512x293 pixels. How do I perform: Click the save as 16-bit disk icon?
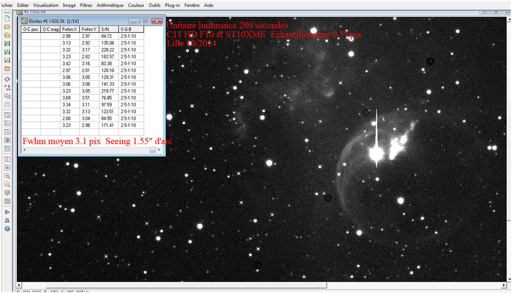(x=7, y=43)
